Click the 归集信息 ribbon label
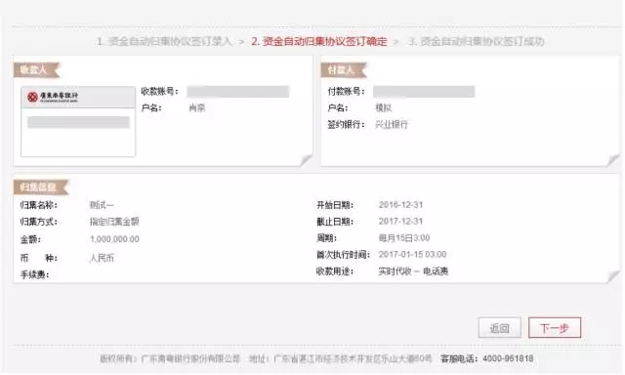The width and height of the screenshot is (625, 375). coord(41,187)
